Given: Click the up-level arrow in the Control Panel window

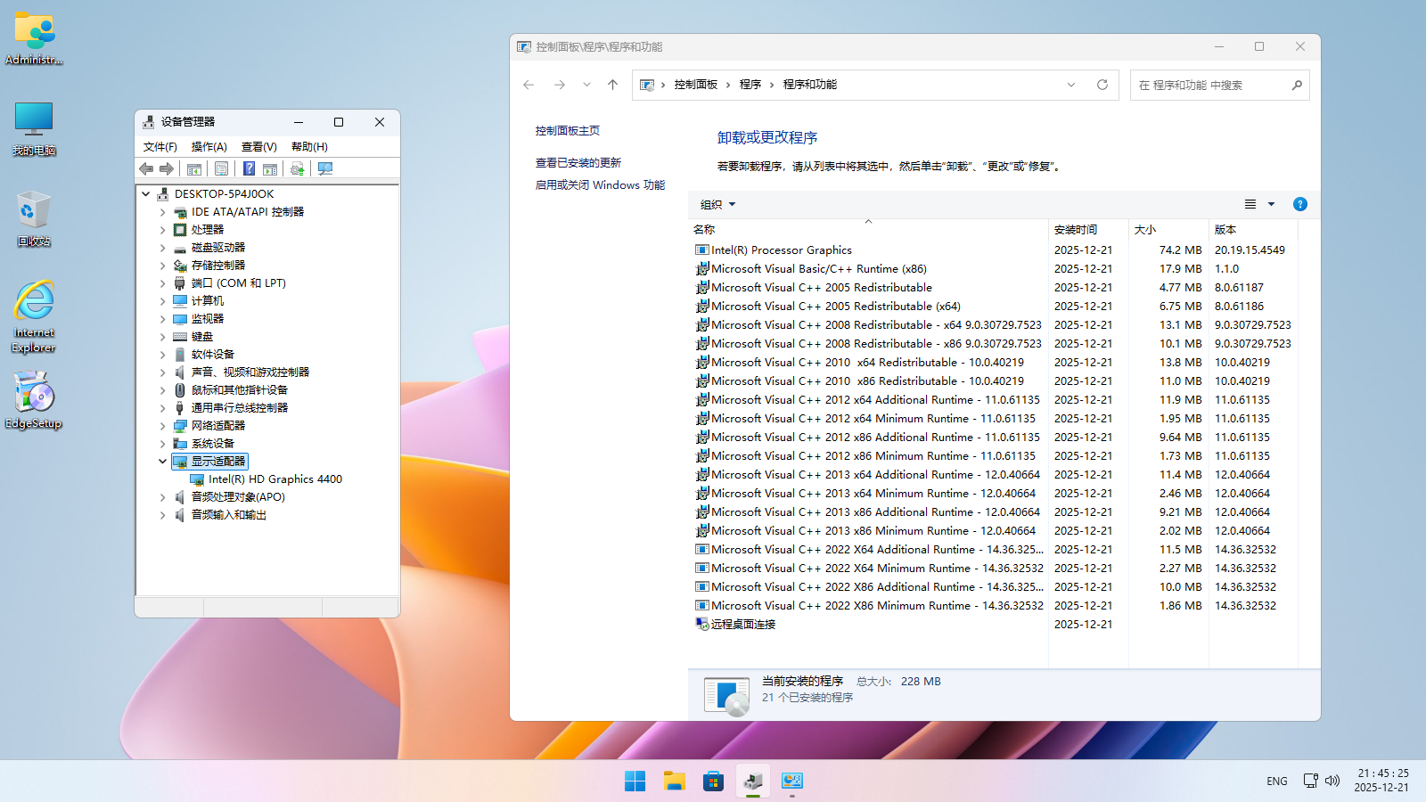Looking at the screenshot, I should pos(612,85).
